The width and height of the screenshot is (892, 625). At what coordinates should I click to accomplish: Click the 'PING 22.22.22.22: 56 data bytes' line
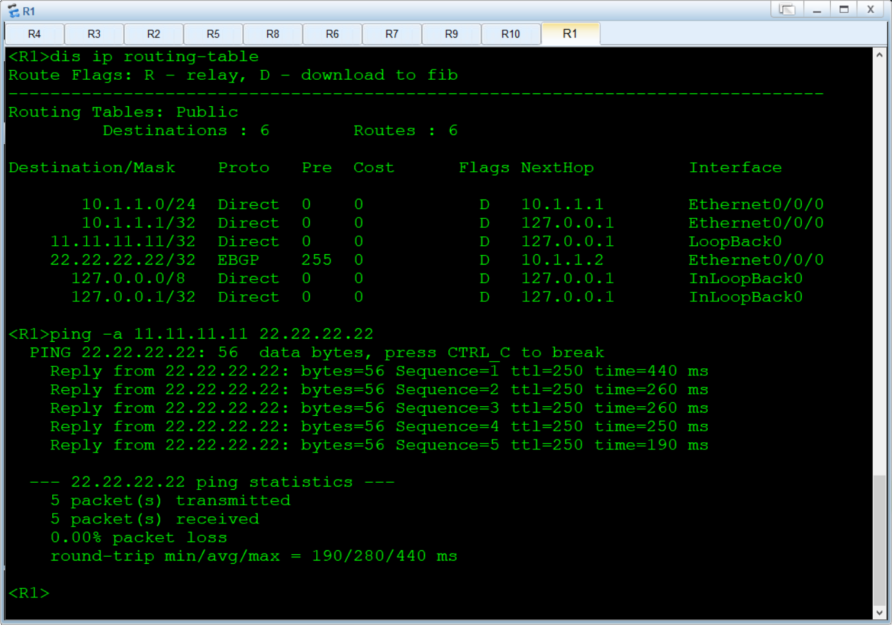click(317, 353)
